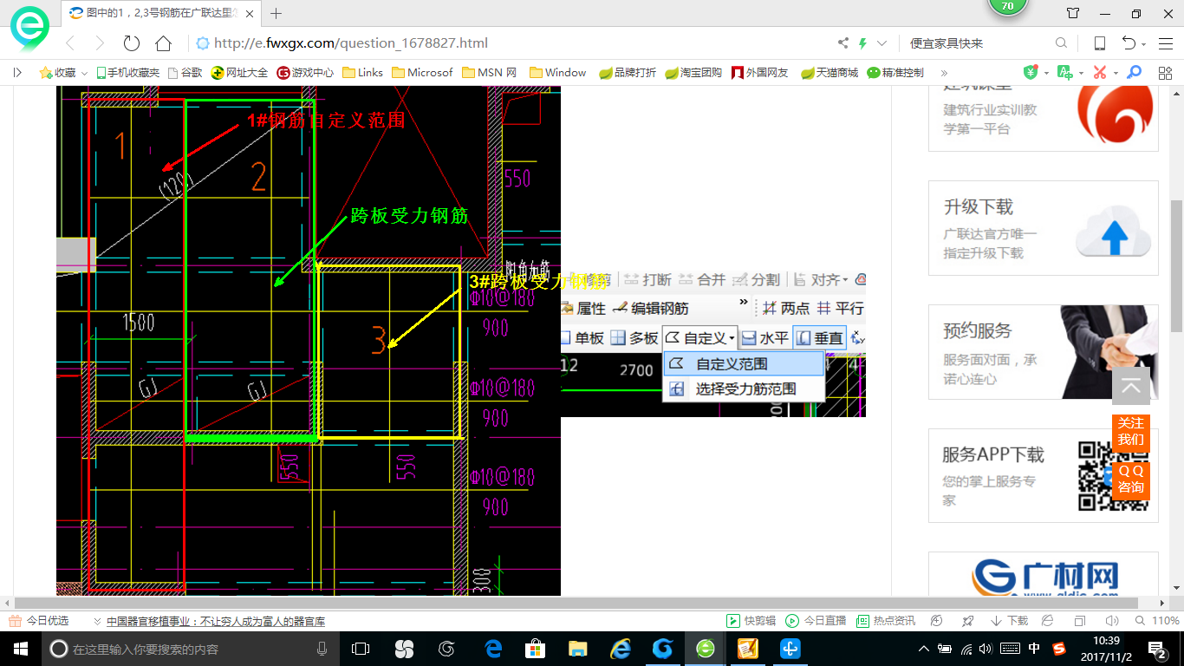This screenshot has width=1184, height=666.
Task: Open the 预约服务 card link
Action: (1043, 351)
